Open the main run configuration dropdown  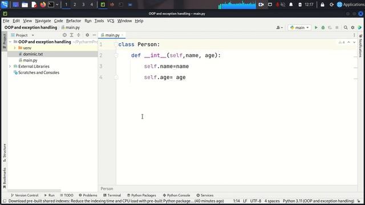pos(299,27)
